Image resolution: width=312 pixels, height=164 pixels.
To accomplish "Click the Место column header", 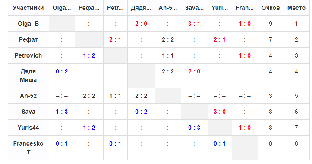I will click(x=296, y=8).
